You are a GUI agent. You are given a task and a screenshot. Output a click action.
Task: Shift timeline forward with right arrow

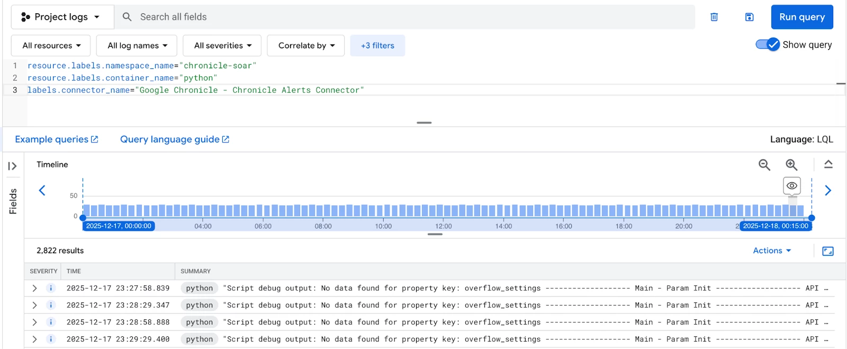(x=828, y=190)
